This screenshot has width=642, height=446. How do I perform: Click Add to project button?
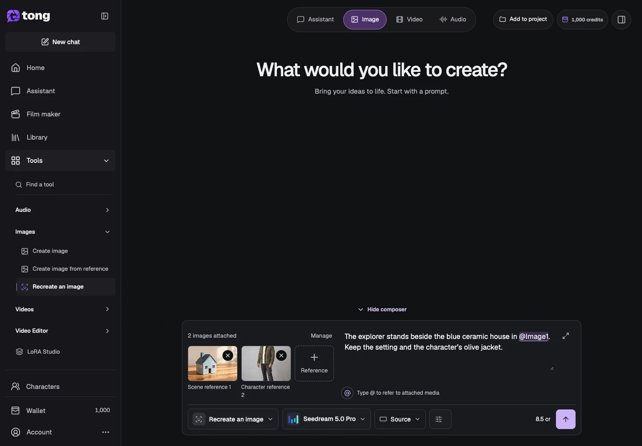[523, 19]
